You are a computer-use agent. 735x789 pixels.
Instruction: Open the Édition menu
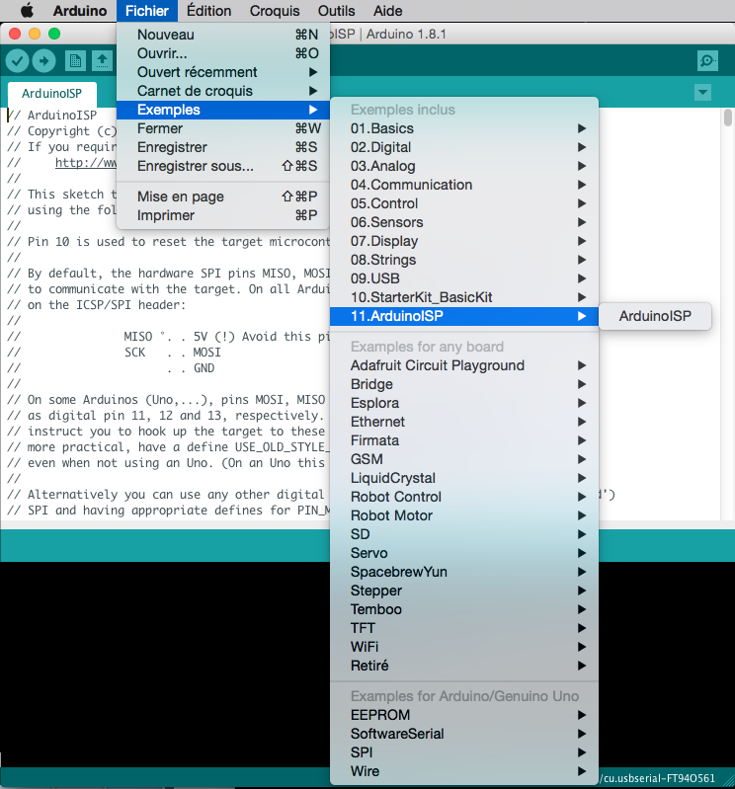pos(208,11)
